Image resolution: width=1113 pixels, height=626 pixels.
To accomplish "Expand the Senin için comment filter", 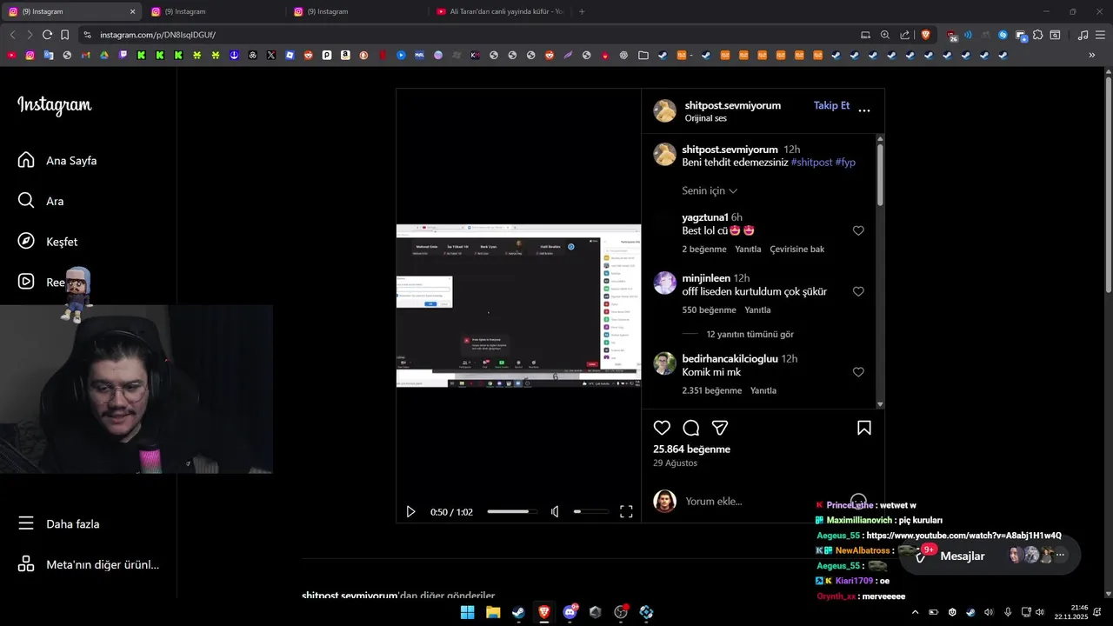I will click(710, 190).
